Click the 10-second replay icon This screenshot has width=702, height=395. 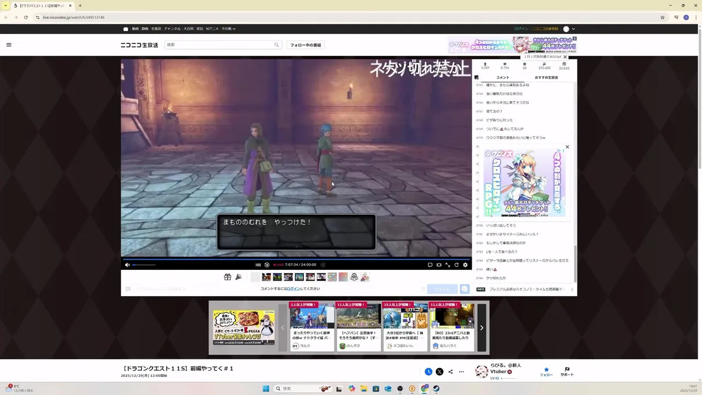click(x=267, y=265)
